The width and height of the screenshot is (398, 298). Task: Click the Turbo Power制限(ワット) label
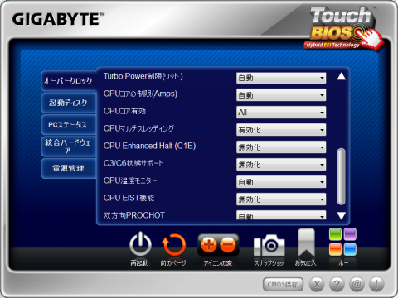click(x=143, y=76)
